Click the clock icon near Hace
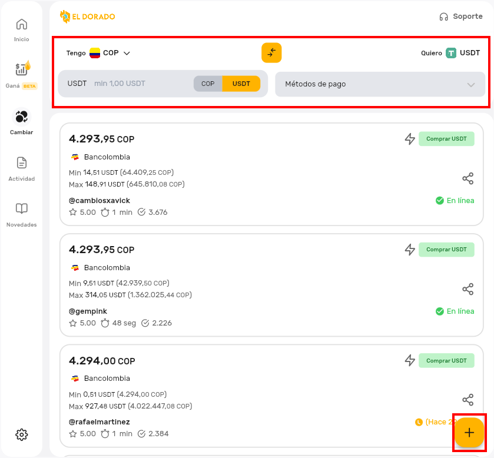Viewport: 494px width, 458px height. click(419, 422)
